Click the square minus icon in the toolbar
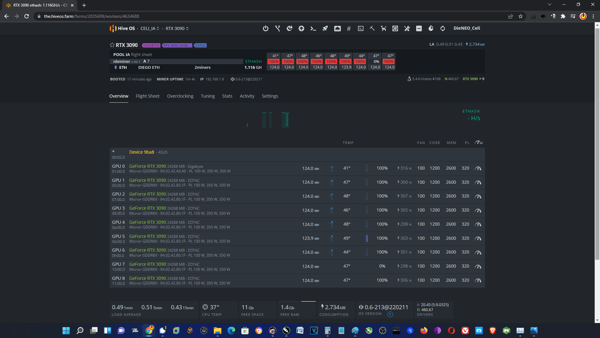 [419, 28]
